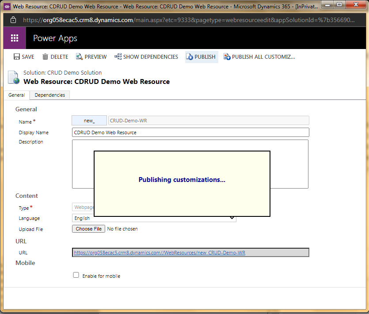Click the Description label

[x=31, y=142]
